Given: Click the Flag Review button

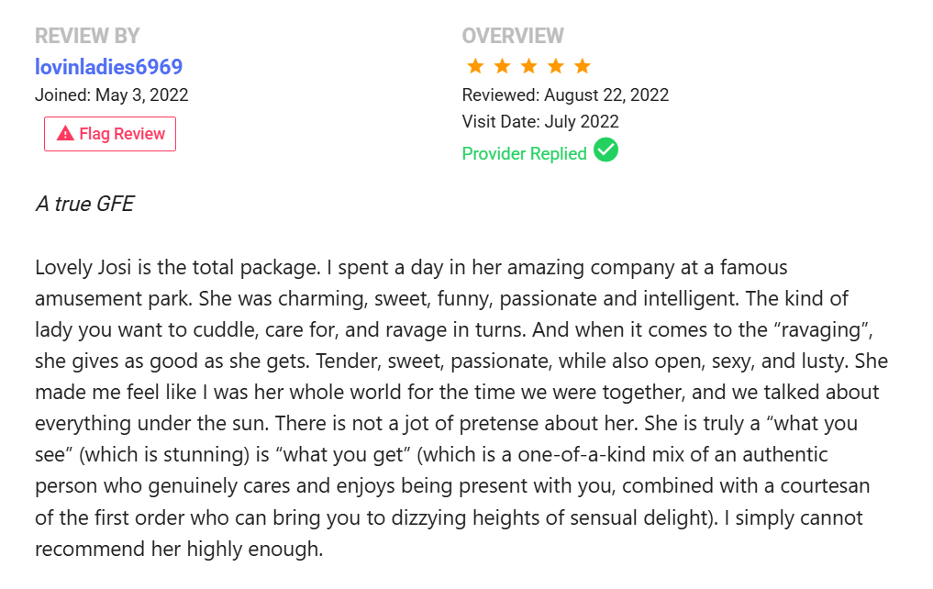Looking at the screenshot, I should (x=110, y=134).
